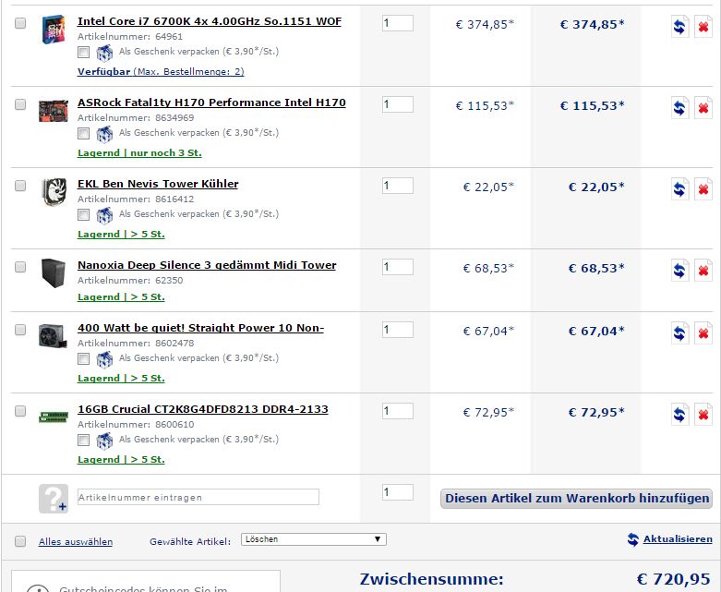721x592 pixels.
Task: Delete the Nanoxia Deep Silence 3 item
Action: click(x=703, y=270)
